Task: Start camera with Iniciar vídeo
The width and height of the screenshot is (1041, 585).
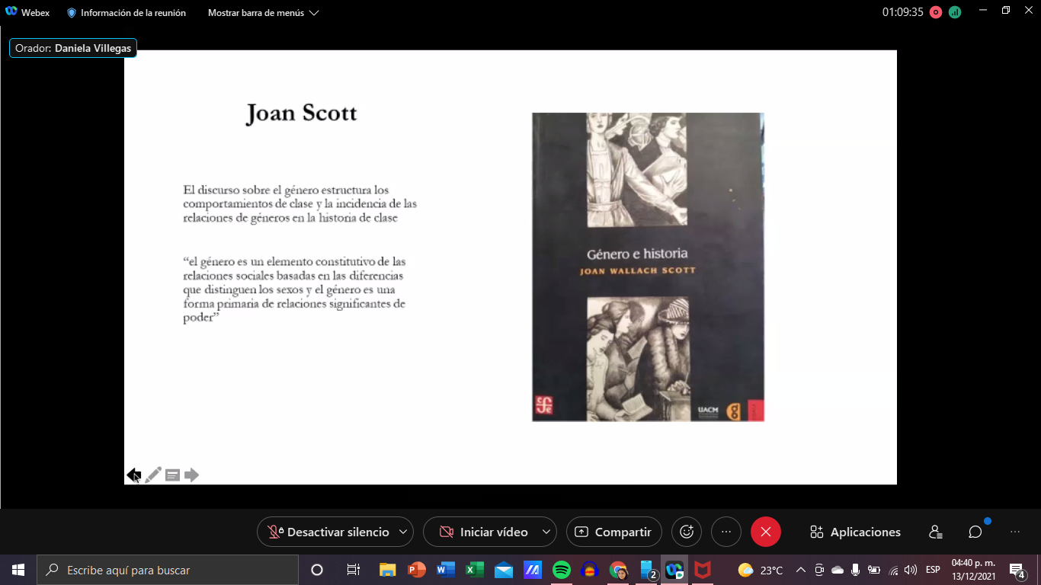Action: tap(485, 532)
